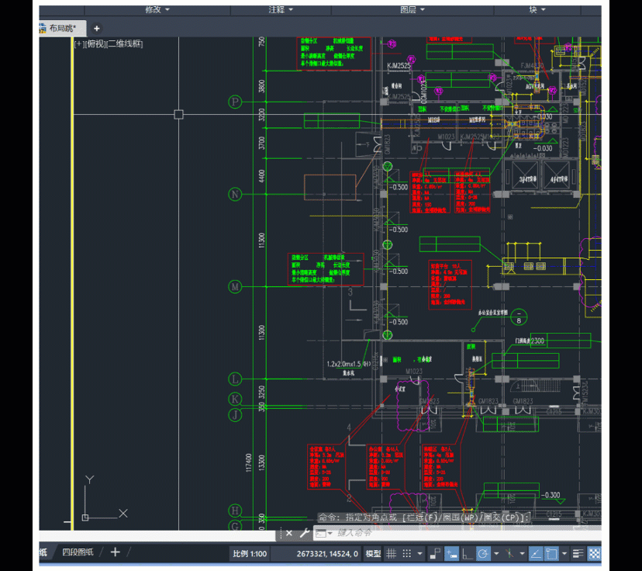Select the 布局跳 drawing file tab
This screenshot has width=642, height=571.
tap(61, 28)
